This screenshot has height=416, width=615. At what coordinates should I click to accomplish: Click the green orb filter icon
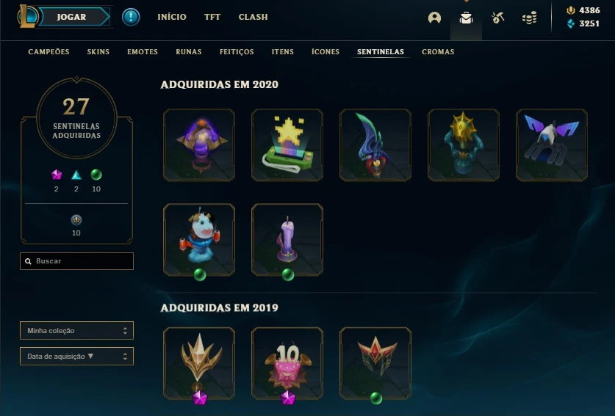point(96,175)
